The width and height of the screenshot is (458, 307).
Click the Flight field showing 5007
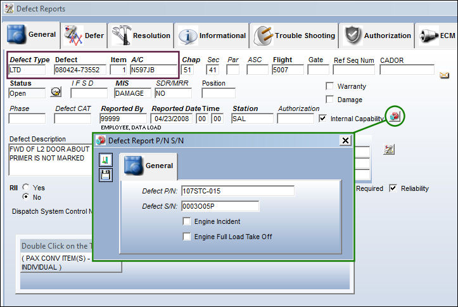[288, 70]
